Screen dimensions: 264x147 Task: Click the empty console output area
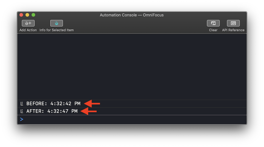click(132, 67)
